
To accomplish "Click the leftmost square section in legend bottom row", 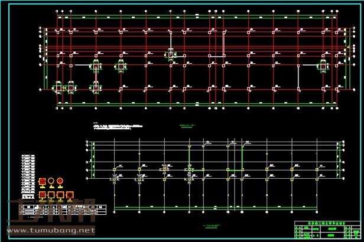I will [x=42, y=194].
